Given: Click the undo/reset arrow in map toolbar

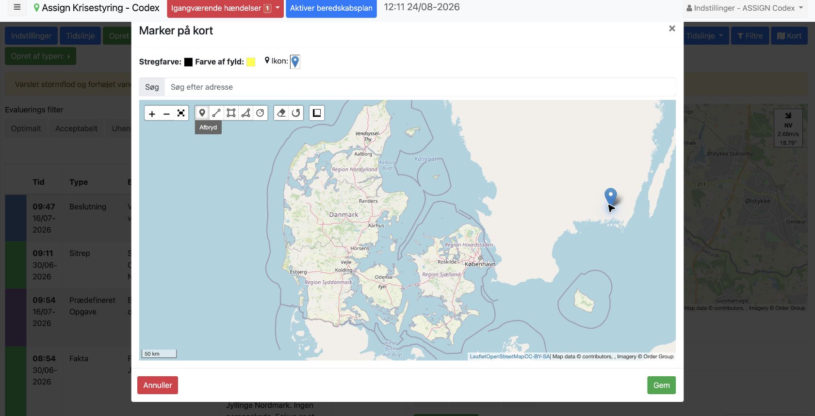Looking at the screenshot, I should (x=296, y=113).
